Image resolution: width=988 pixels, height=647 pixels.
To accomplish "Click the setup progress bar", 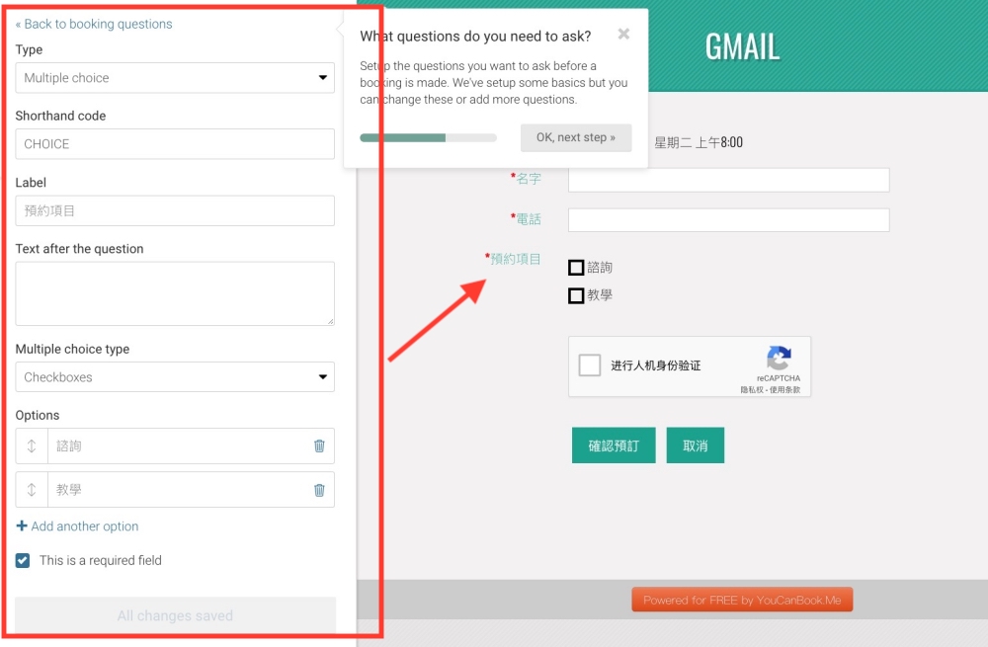I will click(429, 137).
